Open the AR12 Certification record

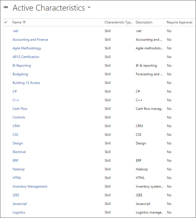click(26, 57)
